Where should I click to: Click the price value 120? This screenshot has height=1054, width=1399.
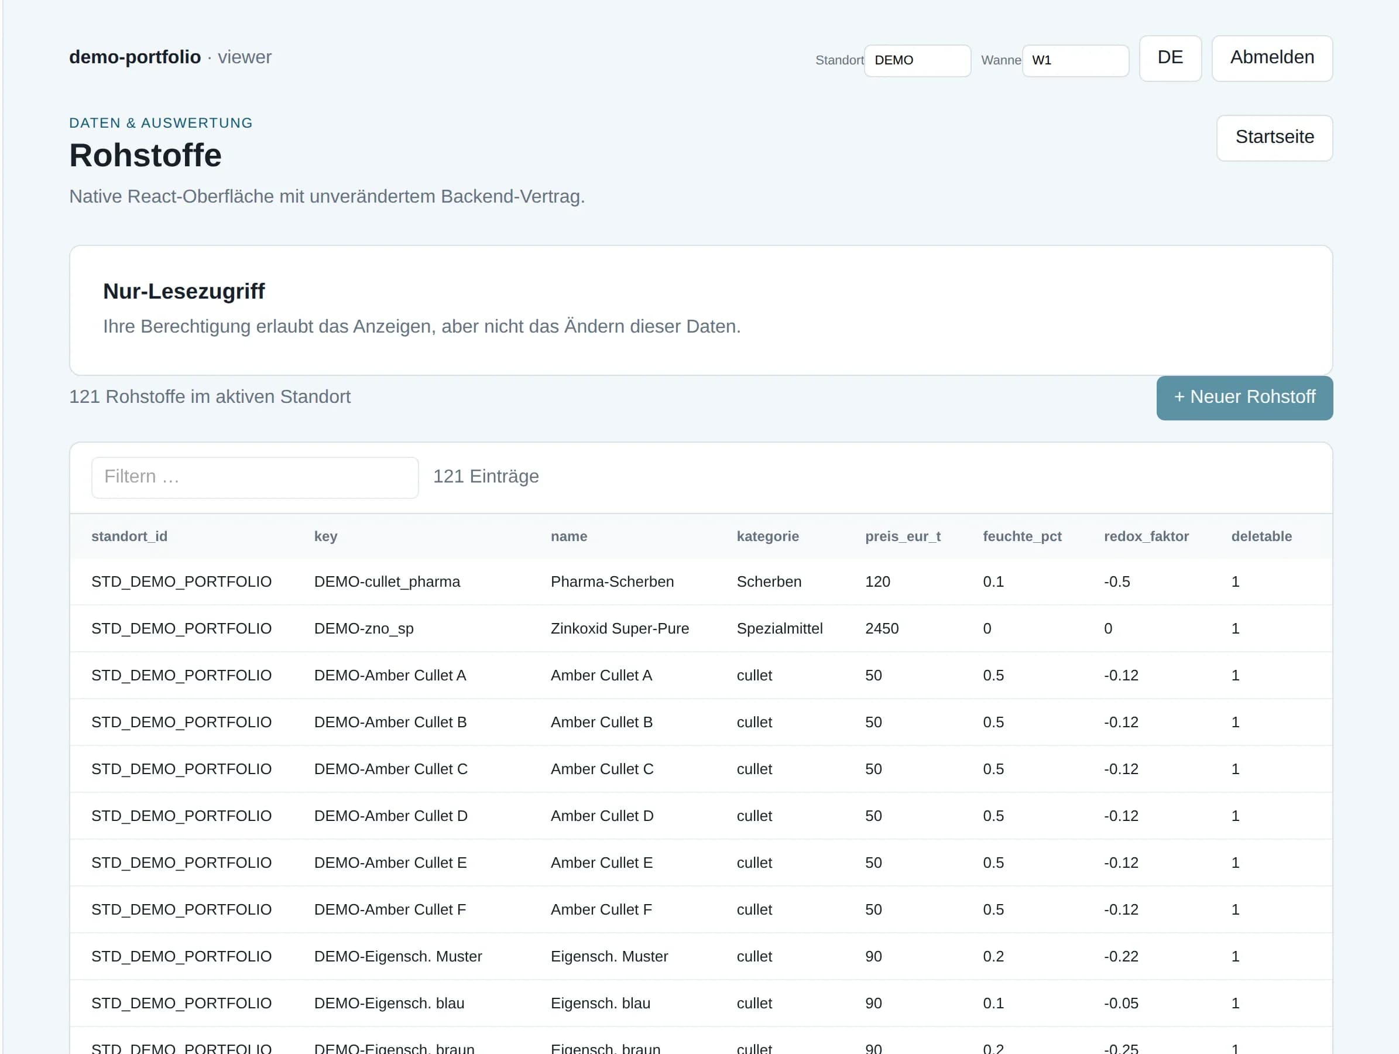pos(877,581)
